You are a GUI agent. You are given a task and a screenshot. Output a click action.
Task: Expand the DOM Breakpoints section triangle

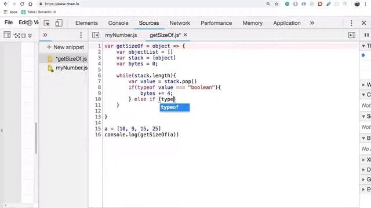tap(363, 170)
